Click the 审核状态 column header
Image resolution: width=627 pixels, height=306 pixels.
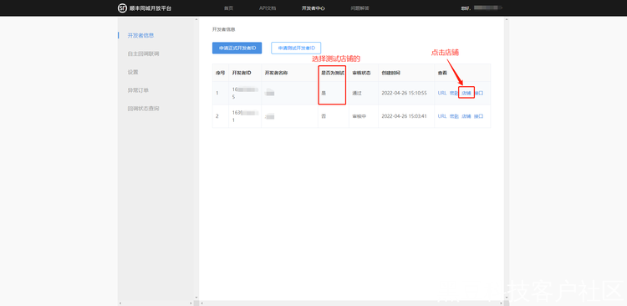[361, 74]
